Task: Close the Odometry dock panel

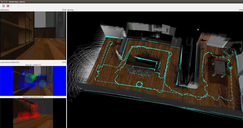Action: pos(65,10)
